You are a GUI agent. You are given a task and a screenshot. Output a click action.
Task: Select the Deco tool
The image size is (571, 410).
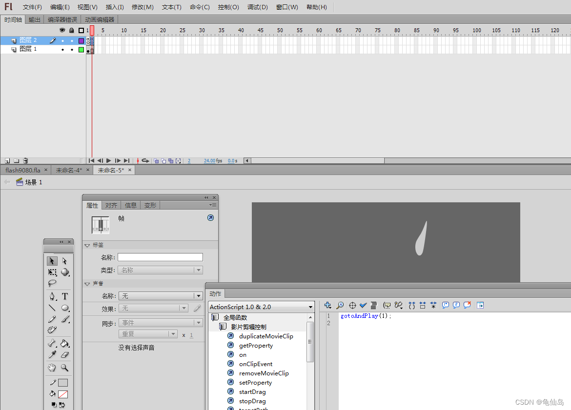tap(52, 330)
